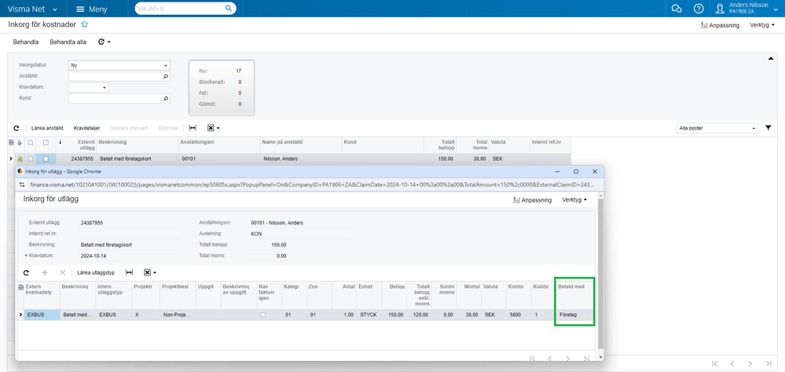Open Excel export dropdown arrow in popup toolbar
Image resolution: width=785 pixels, height=372 pixels.
tap(155, 273)
